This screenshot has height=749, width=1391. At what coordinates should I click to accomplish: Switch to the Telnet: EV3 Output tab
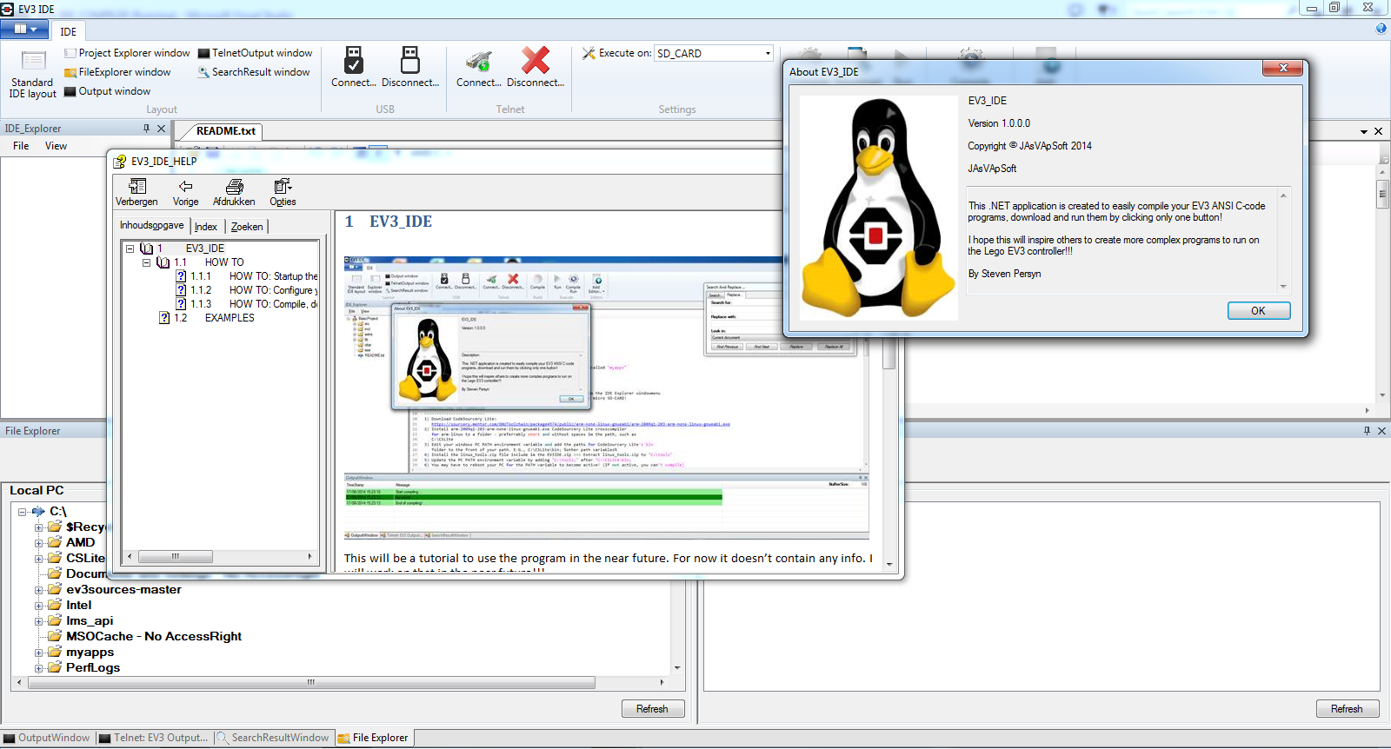[x=154, y=738]
